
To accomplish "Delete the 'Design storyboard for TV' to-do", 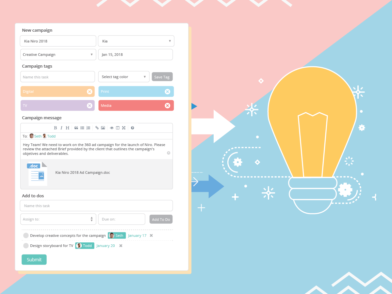I will (x=121, y=246).
